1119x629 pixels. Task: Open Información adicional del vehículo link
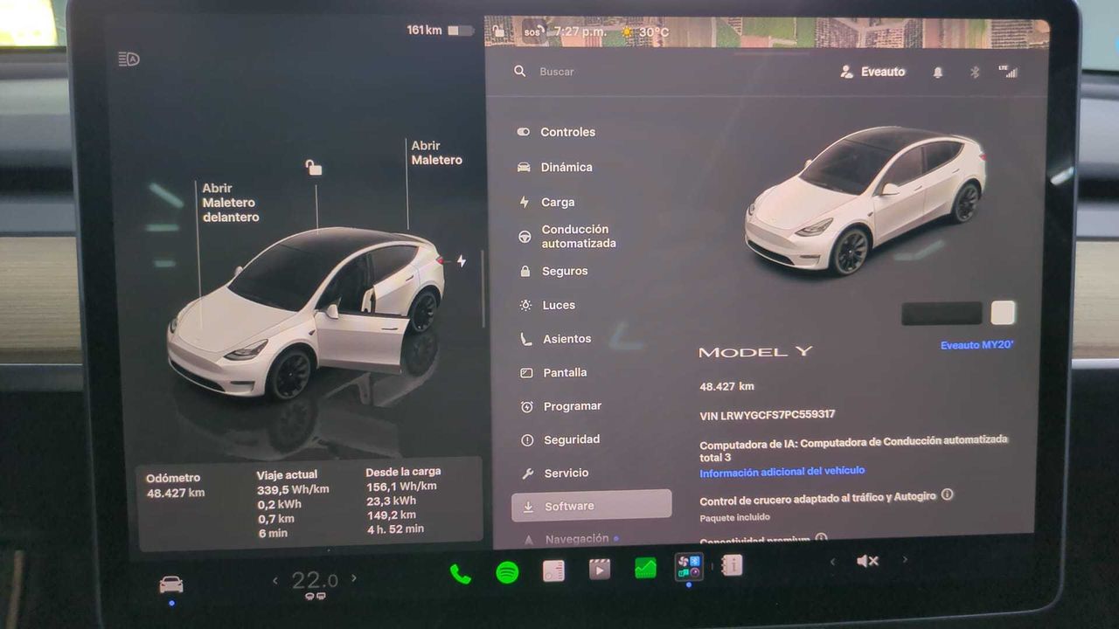782,472
